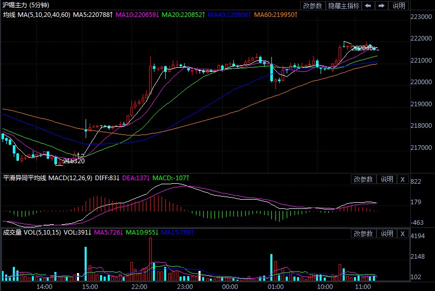
Task: Click the 22:00 time axis marker
Action: pos(139,287)
